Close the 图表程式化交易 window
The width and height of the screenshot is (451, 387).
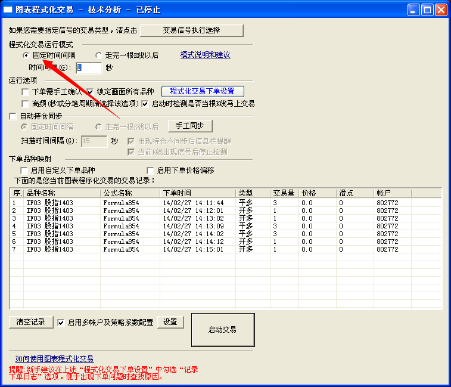(441, 10)
